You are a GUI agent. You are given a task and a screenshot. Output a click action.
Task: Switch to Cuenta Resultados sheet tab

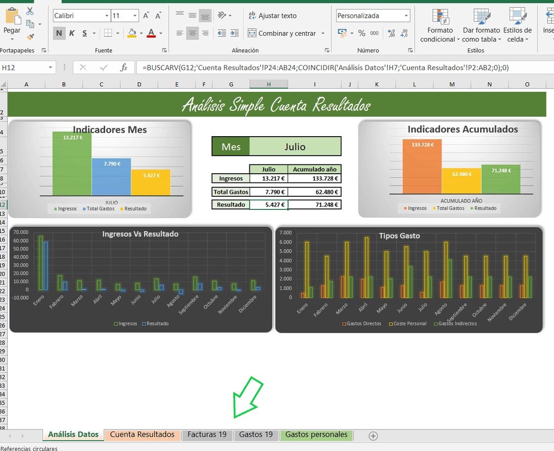[x=142, y=435]
